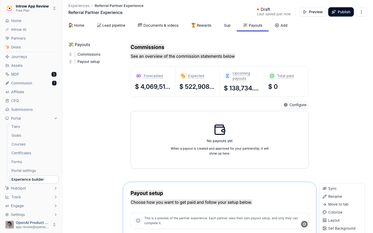Expand the Settings sidebar section

click(x=56, y=215)
